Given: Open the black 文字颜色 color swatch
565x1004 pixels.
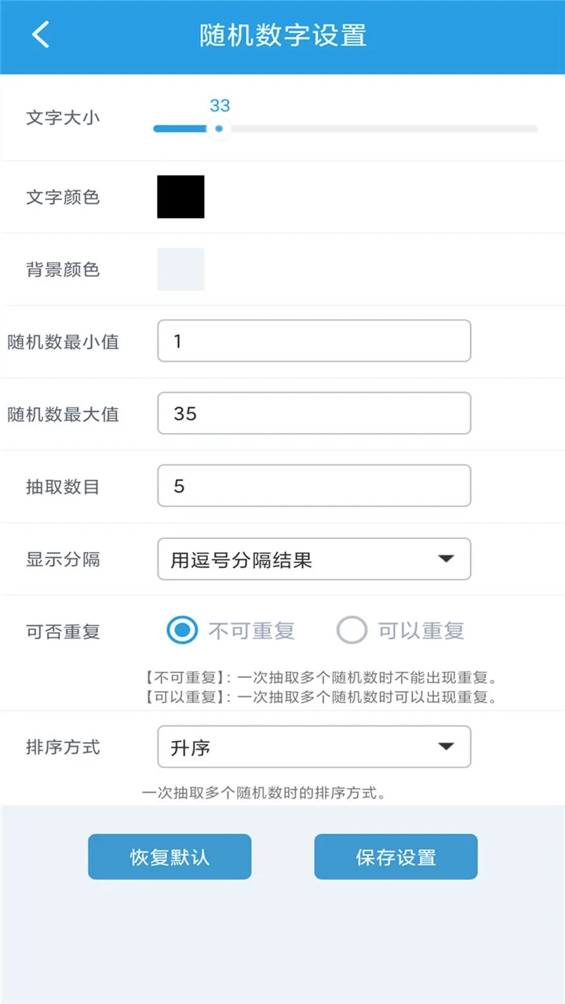Looking at the screenshot, I should [x=180, y=196].
